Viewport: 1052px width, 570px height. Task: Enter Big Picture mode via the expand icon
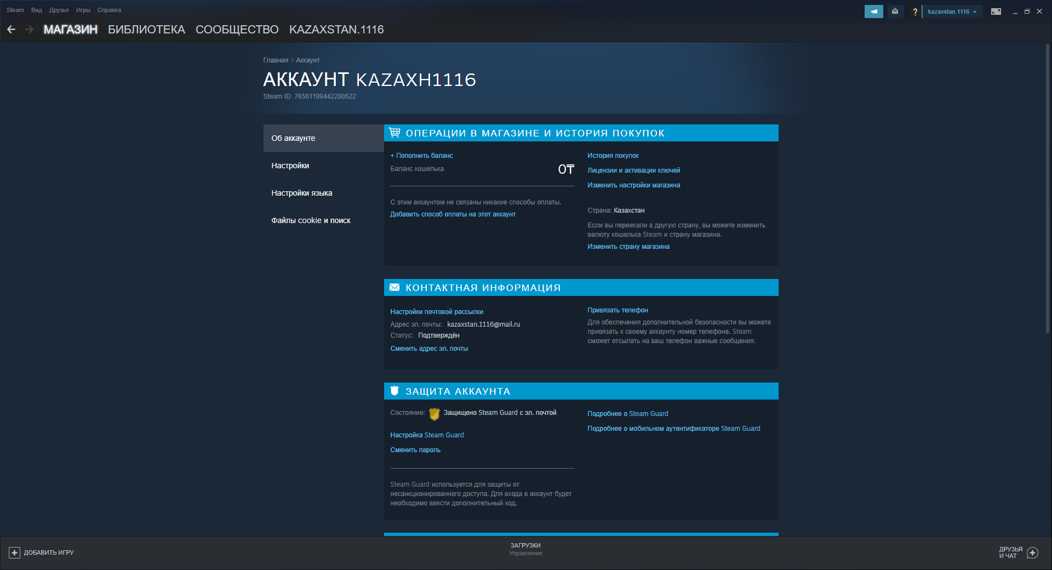pos(996,12)
